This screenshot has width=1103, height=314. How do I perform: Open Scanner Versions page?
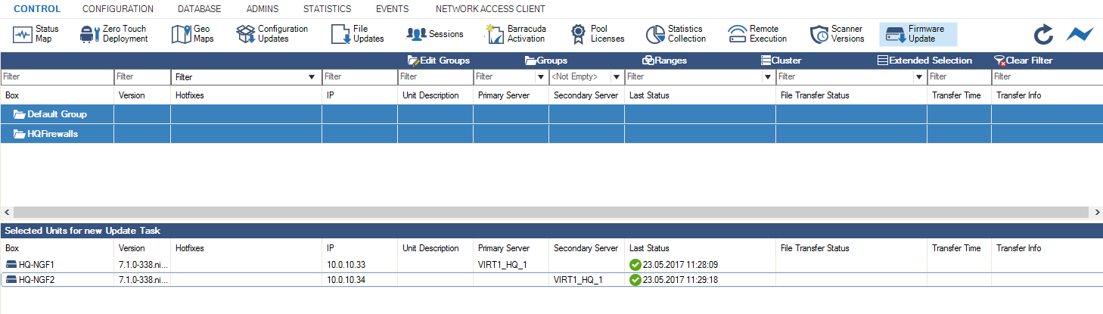[837, 33]
